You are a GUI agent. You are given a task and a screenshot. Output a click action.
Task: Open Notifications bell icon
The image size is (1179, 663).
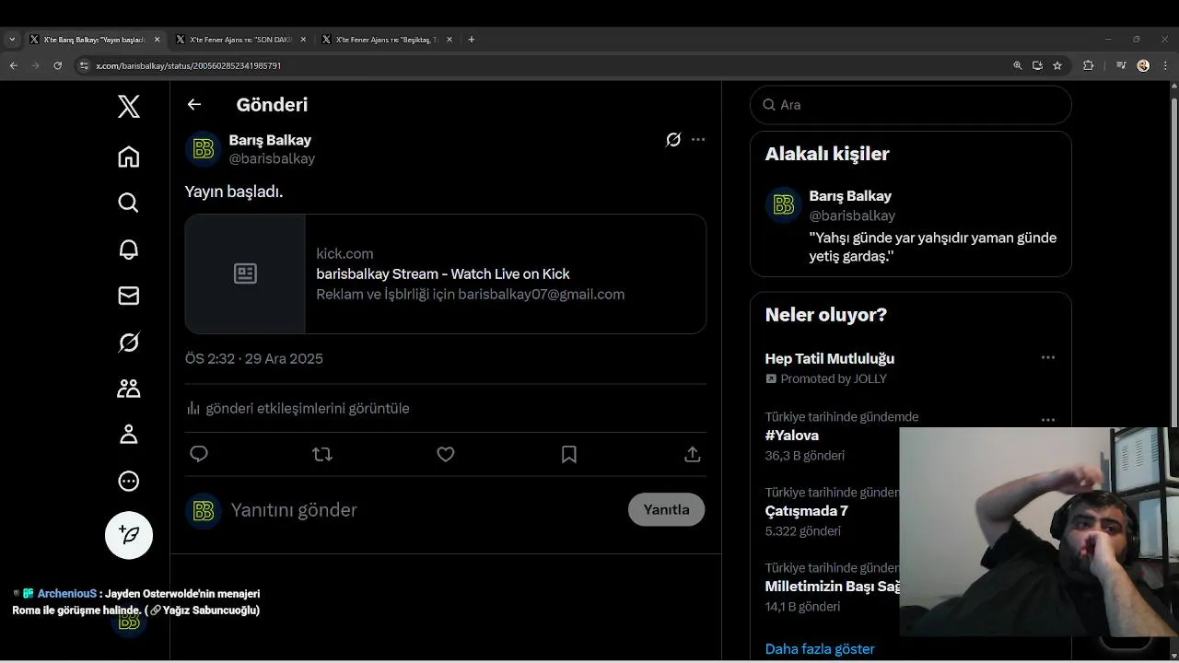click(129, 250)
